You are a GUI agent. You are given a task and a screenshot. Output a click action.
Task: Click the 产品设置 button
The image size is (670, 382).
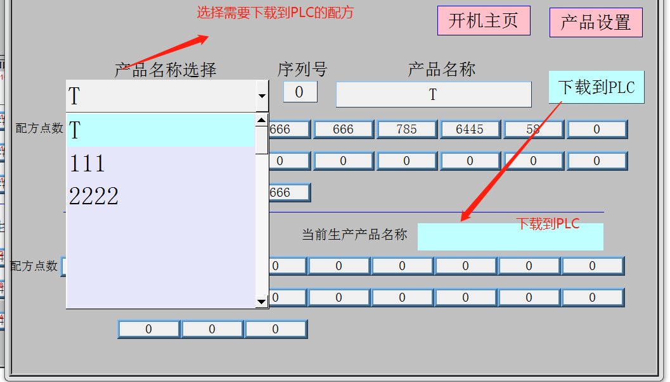pos(595,23)
